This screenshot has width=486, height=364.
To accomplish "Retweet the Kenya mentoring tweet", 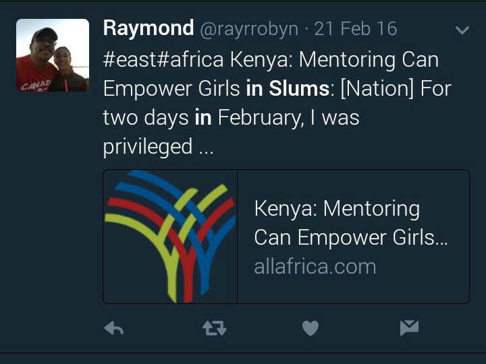I will [215, 328].
